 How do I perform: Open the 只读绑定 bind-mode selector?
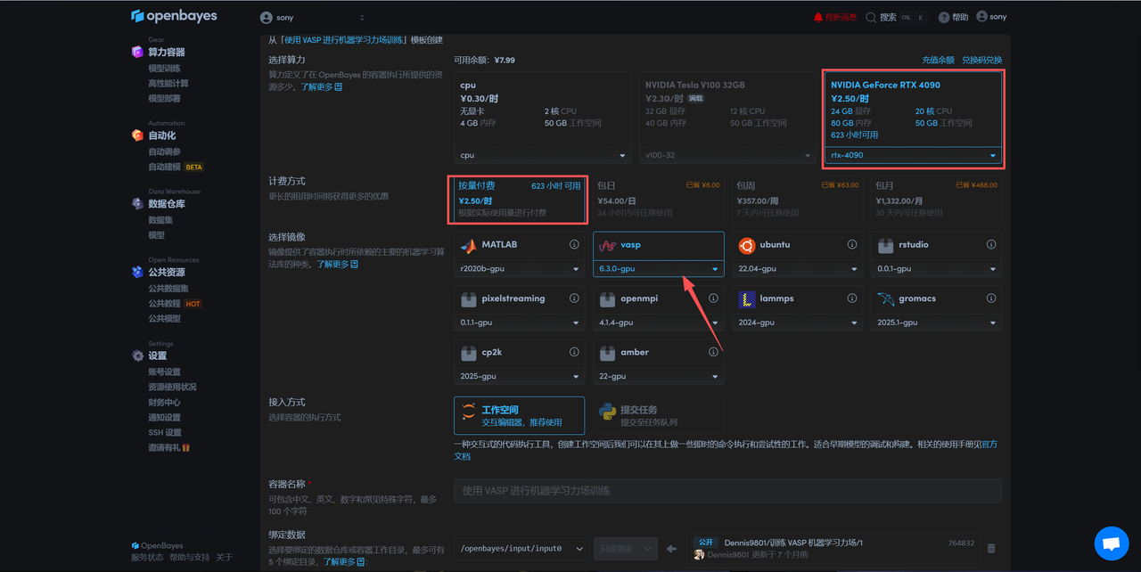coord(626,549)
